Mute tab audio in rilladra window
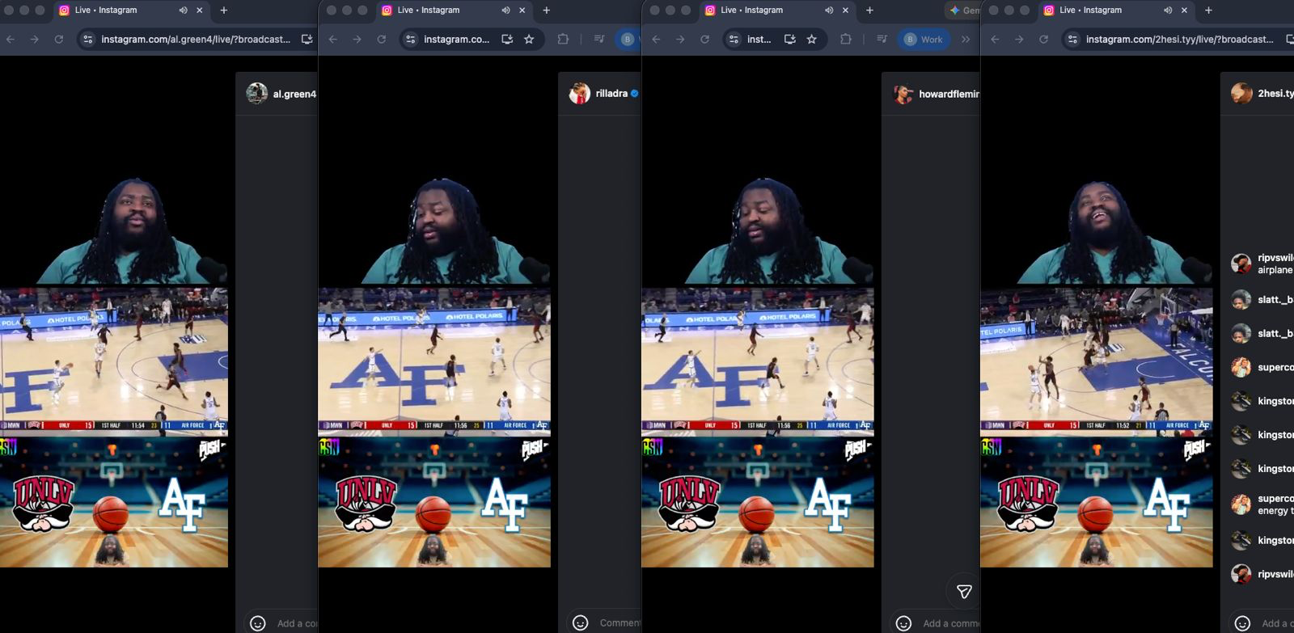The width and height of the screenshot is (1294, 633). (x=505, y=11)
